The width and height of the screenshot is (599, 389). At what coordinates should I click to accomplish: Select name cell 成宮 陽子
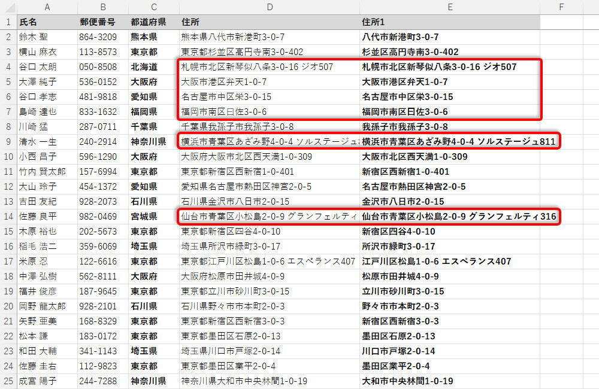pyautogui.click(x=47, y=381)
